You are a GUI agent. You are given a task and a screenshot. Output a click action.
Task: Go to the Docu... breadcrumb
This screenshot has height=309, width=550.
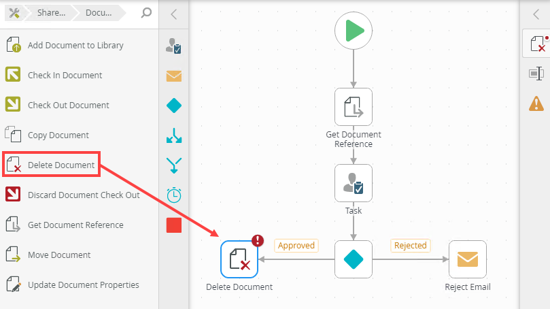point(99,13)
